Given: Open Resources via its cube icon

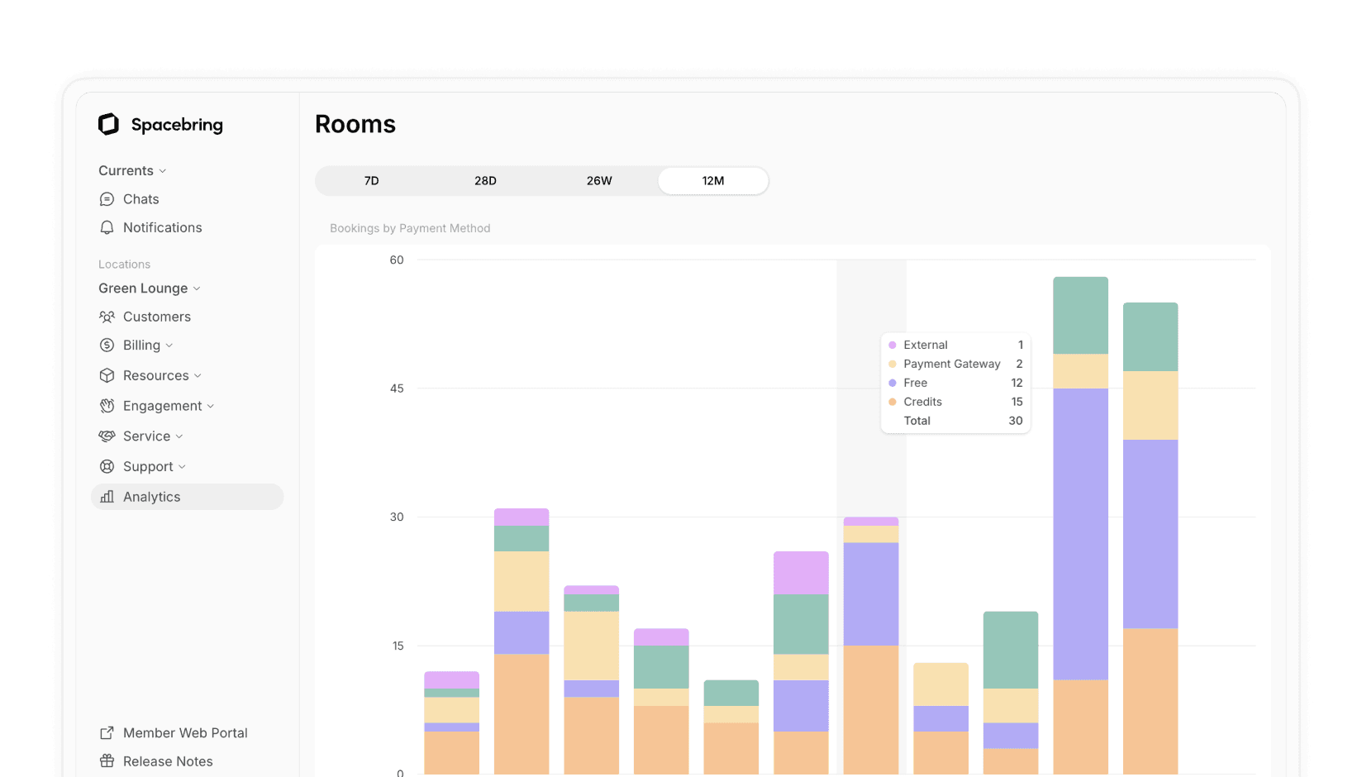Looking at the screenshot, I should coord(107,375).
